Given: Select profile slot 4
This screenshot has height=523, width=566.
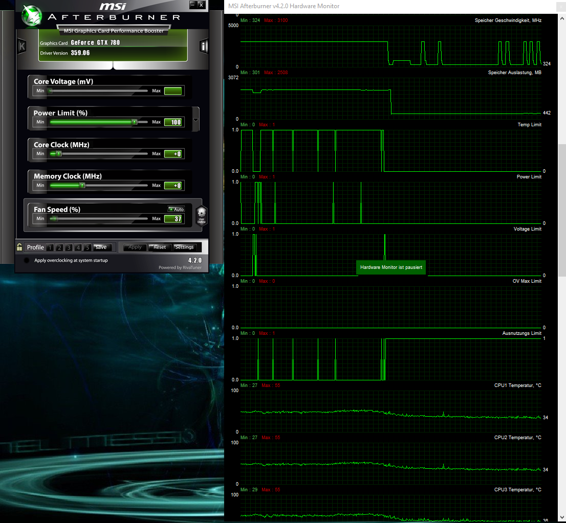Looking at the screenshot, I should tap(78, 247).
